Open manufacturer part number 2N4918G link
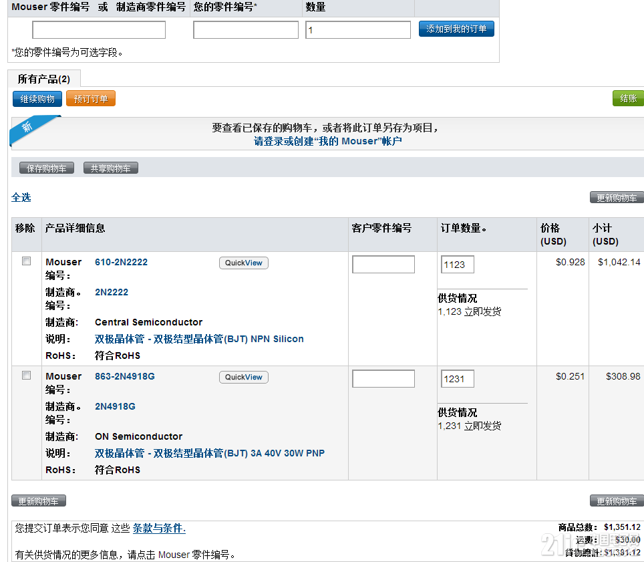 click(x=115, y=406)
